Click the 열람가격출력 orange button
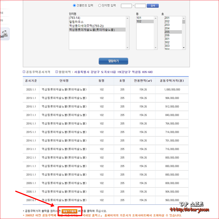Viewport: 219px width, 219px height. click(70, 211)
